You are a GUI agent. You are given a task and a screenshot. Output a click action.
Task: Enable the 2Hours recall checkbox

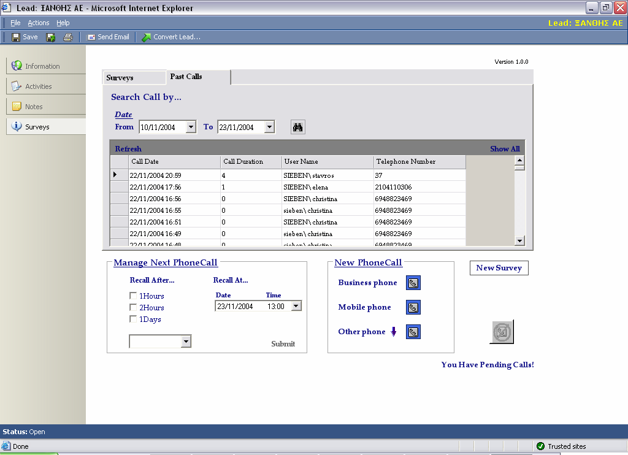point(133,307)
